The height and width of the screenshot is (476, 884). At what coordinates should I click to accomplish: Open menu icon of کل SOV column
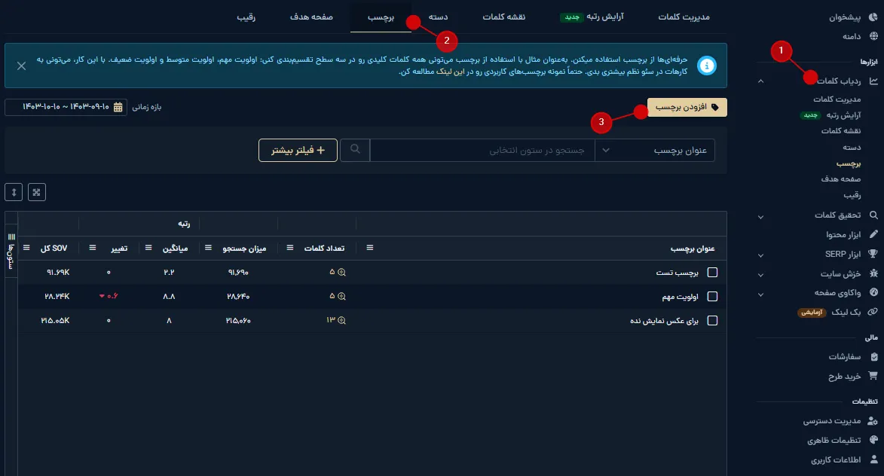coord(26,248)
